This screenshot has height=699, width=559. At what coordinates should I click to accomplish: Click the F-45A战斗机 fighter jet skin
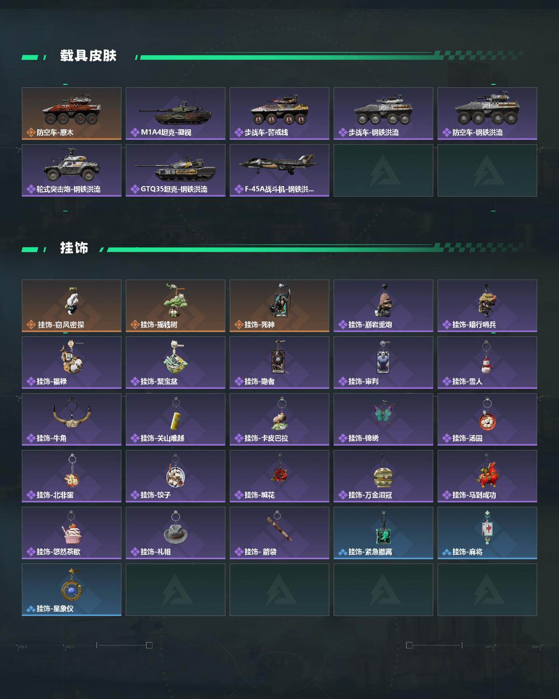[x=279, y=170]
